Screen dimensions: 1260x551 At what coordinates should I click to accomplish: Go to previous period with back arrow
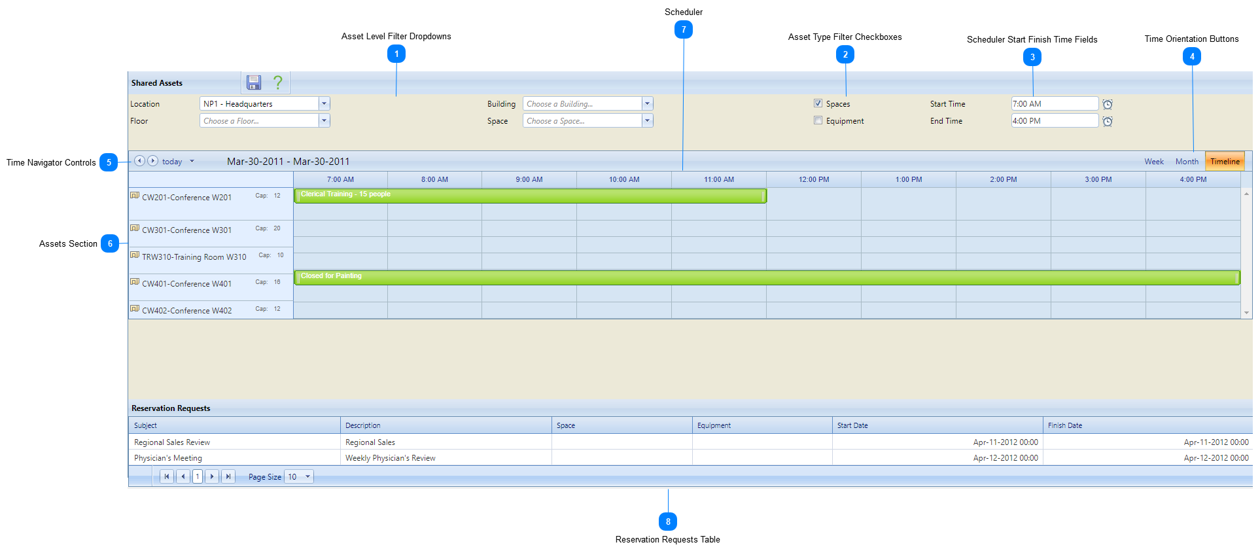click(x=139, y=161)
